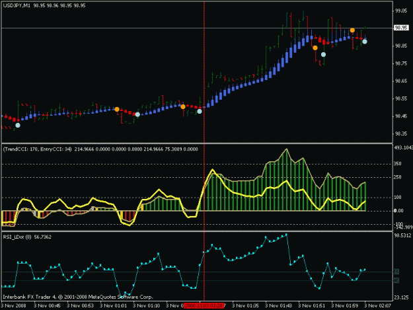Click the 350 level label on CCI scale
The height and width of the screenshot is (310, 413).
[398, 164]
